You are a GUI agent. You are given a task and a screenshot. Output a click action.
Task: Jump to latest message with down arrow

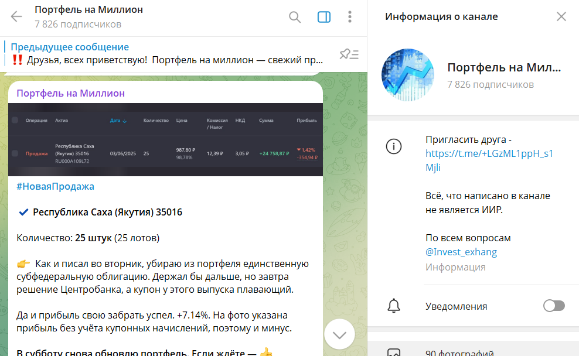[x=339, y=334]
